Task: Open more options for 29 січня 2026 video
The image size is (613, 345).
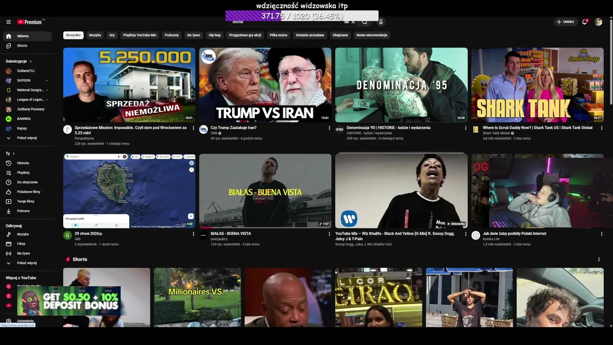Action: click(193, 234)
